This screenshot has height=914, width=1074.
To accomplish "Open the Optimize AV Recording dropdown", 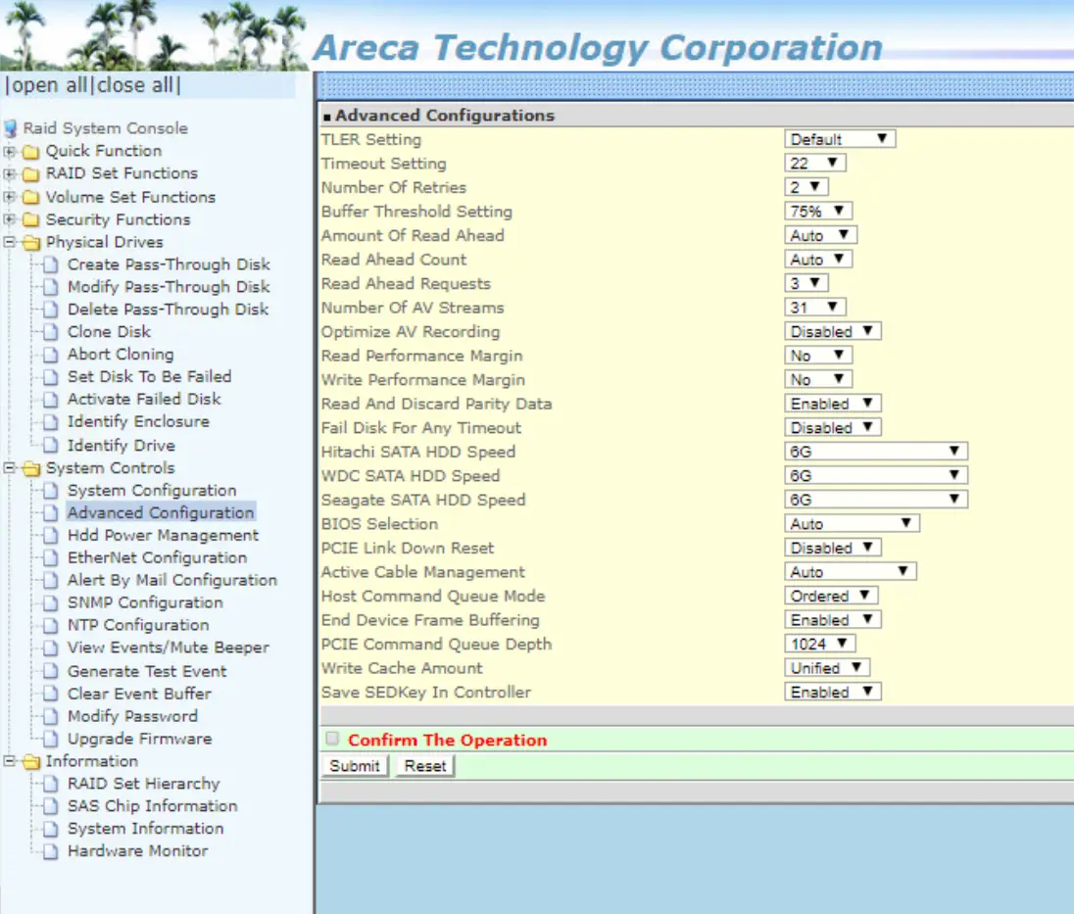I will pyautogui.click(x=832, y=331).
